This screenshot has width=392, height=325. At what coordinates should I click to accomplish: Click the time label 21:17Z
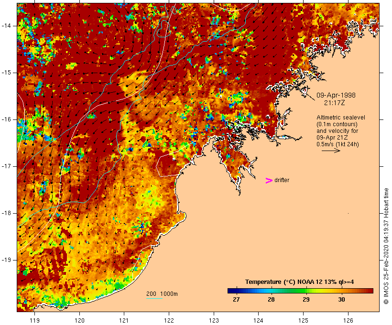(335, 102)
